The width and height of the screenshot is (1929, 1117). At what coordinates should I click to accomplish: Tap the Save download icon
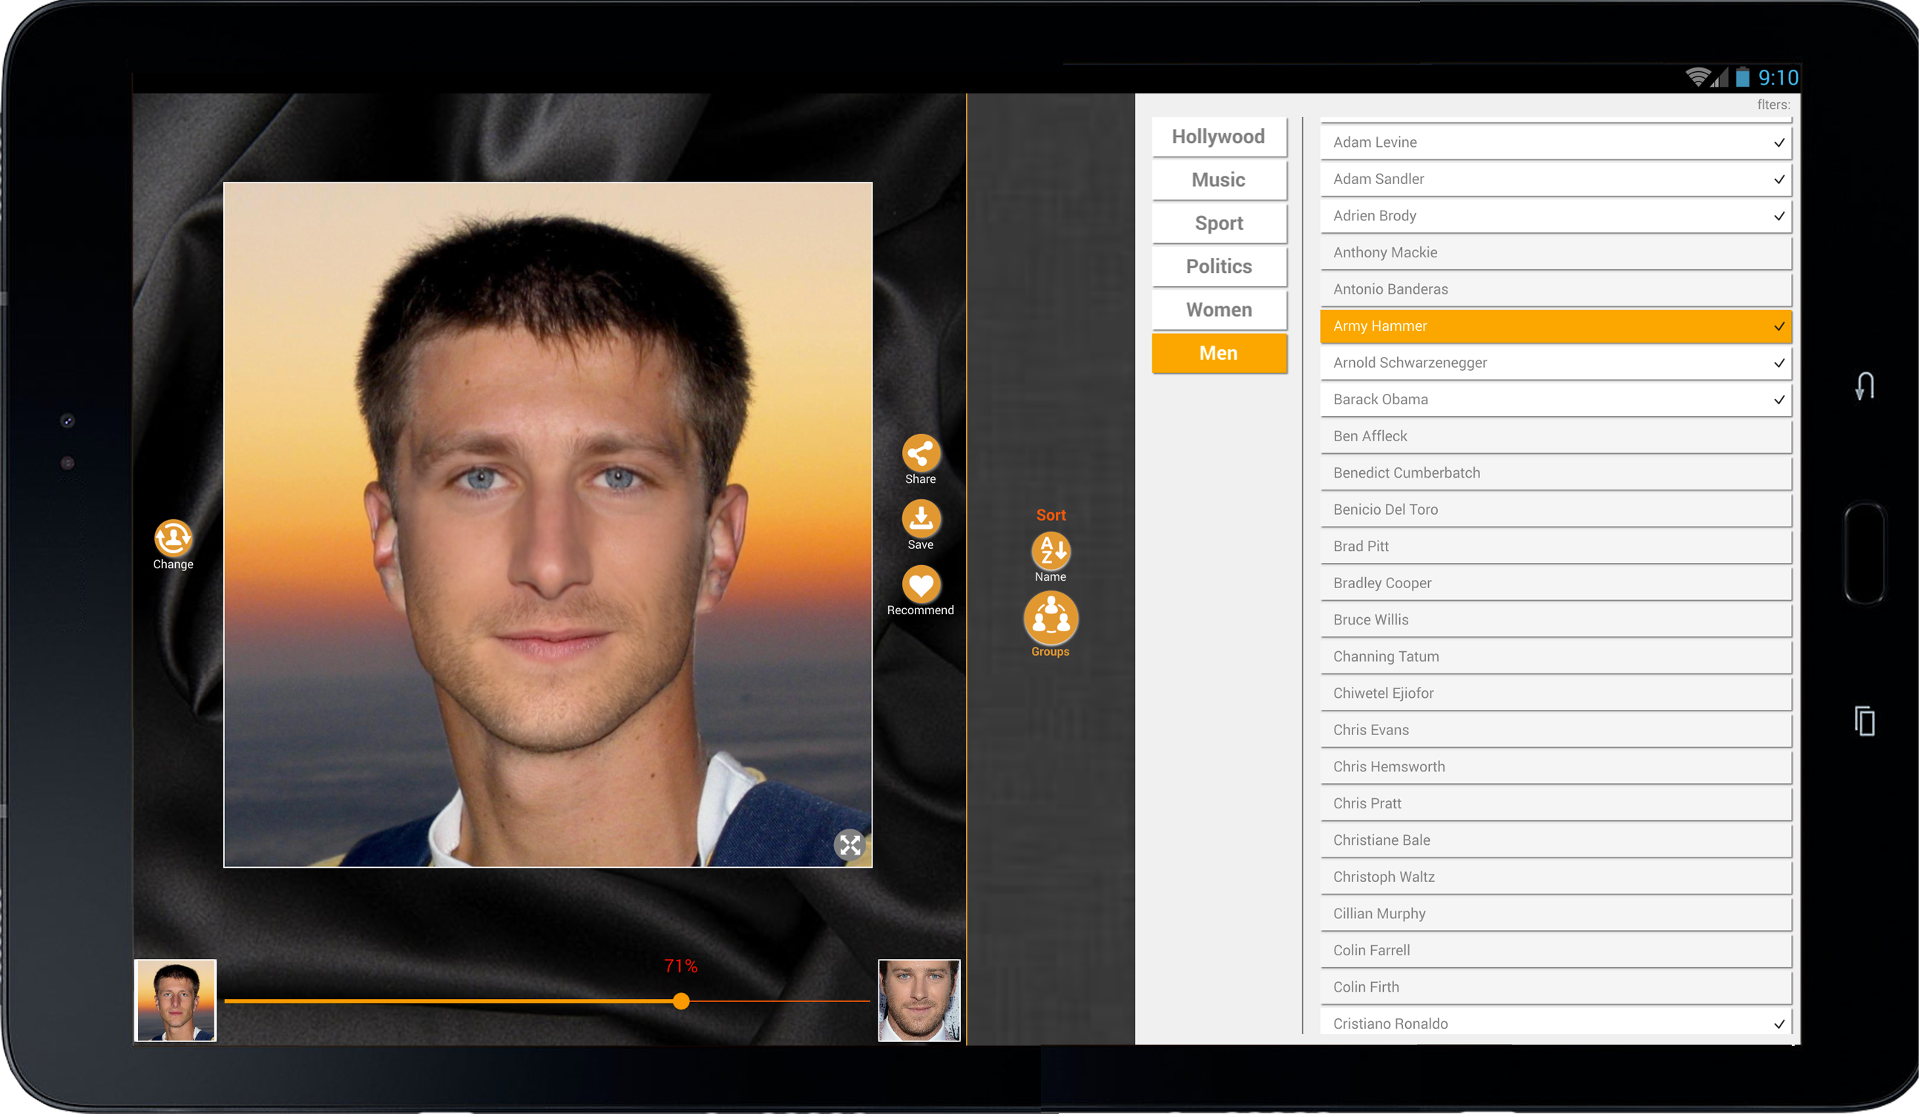[920, 518]
